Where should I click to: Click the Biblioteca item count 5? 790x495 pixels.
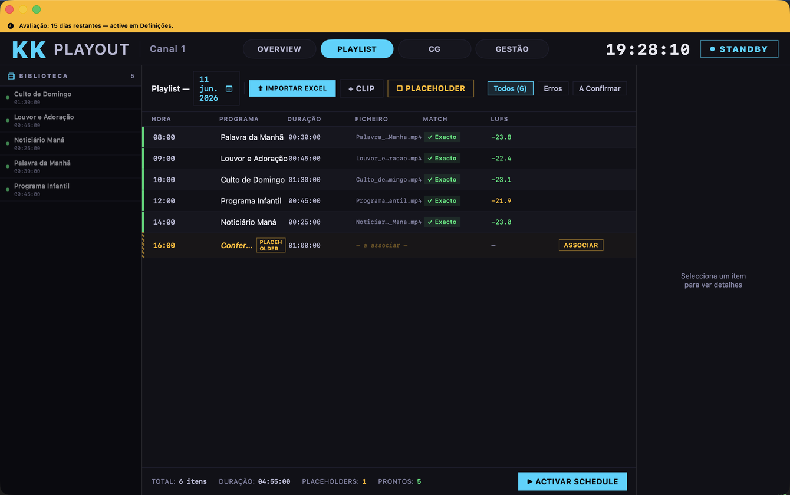tap(132, 76)
